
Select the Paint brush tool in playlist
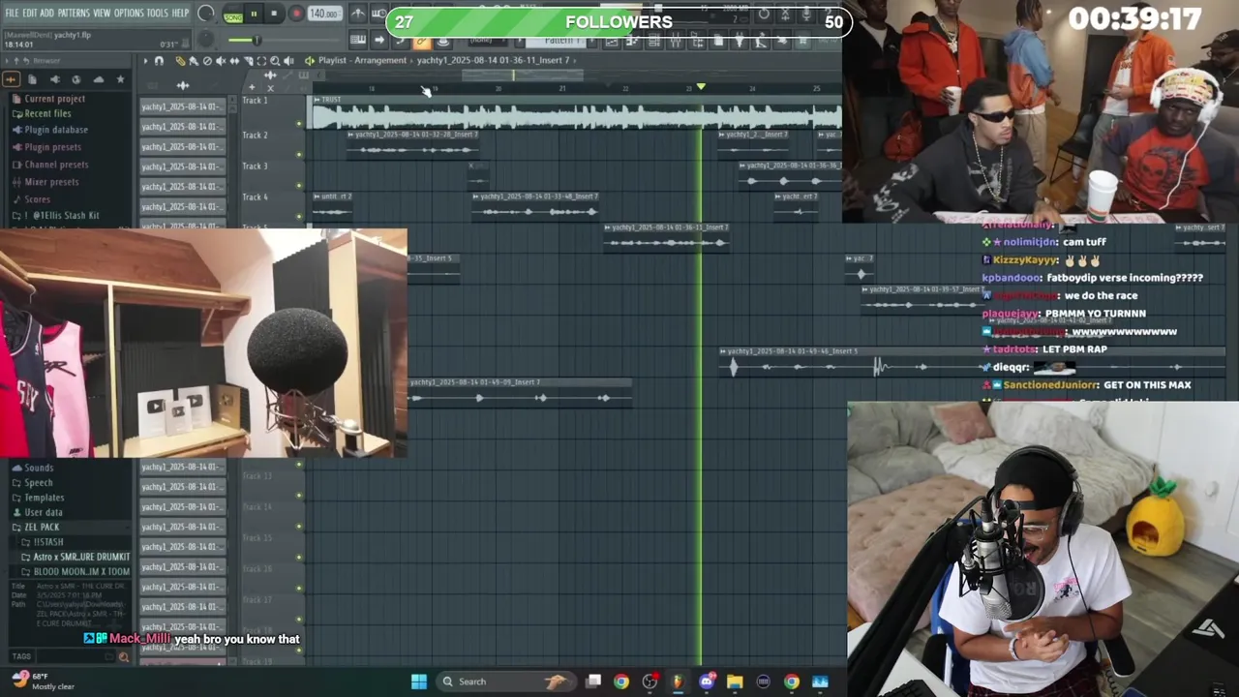pos(194,61)
